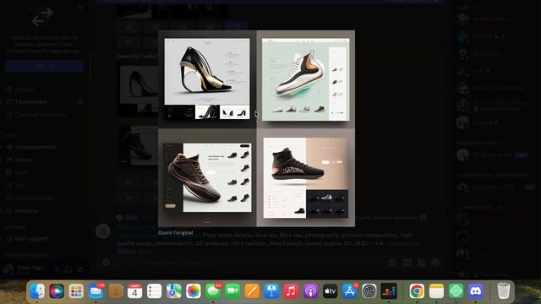This screenshot has width=541, height=304.
Task: Open System Preferences gear in dock
Action: pos(369,291)
